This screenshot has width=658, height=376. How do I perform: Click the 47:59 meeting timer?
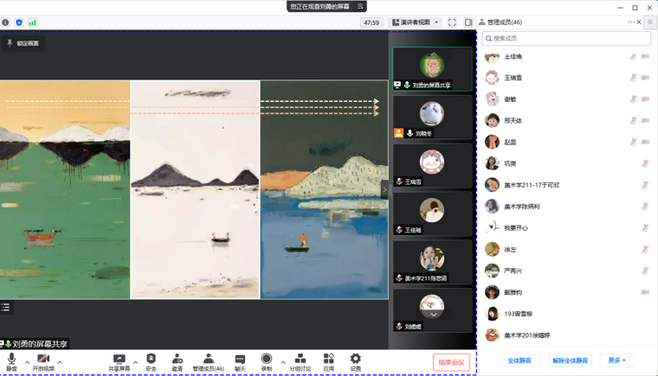tap(371, 22)
